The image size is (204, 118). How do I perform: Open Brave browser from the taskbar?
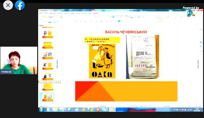[x=98, y=110]
